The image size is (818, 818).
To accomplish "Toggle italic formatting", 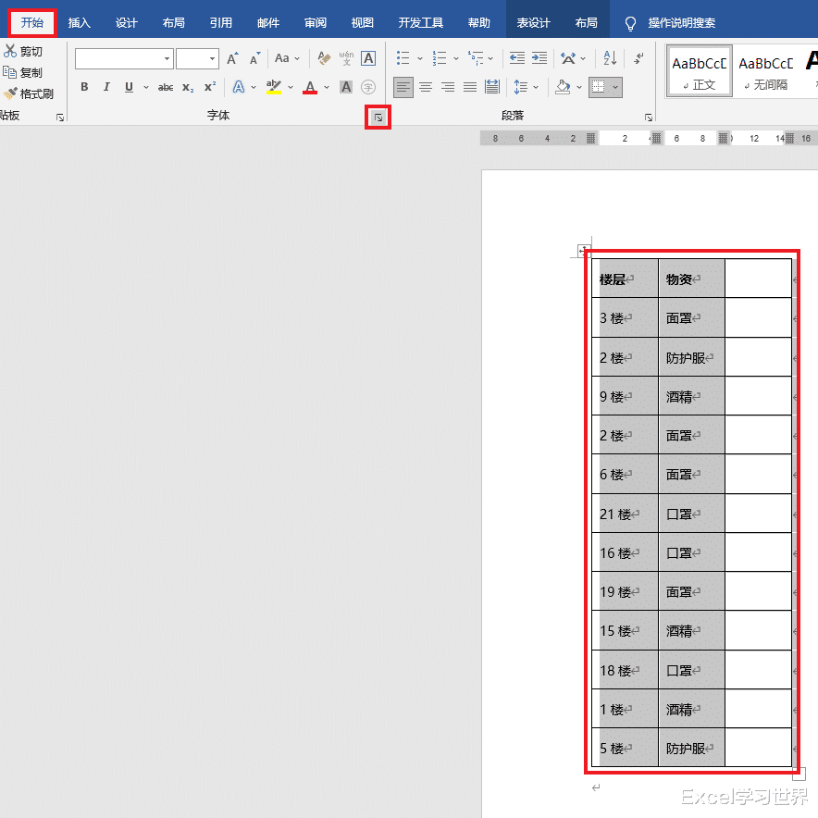I will (106, 87).
